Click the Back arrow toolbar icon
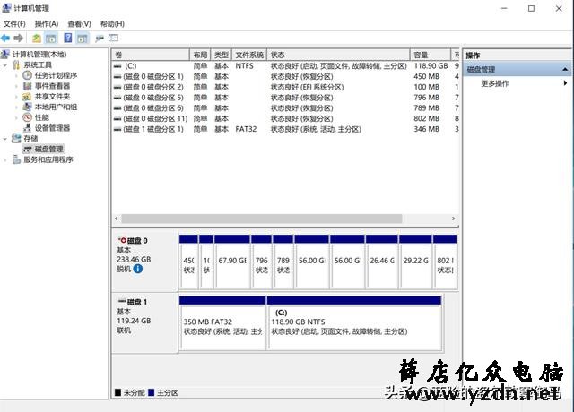The image size is (574, 412). (x=5, y=38)
